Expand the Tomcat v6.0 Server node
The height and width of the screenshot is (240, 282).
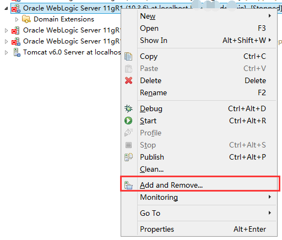click(6, 52)
